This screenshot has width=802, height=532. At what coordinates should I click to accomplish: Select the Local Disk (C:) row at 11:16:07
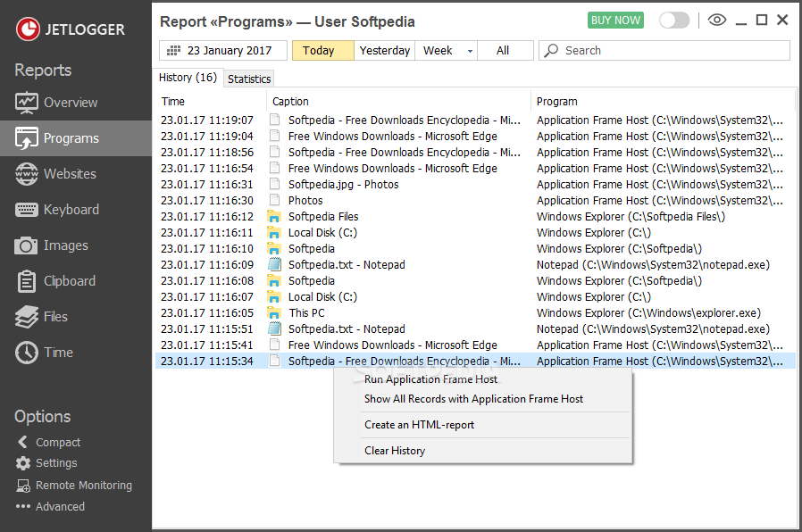[x=475, y=297]
